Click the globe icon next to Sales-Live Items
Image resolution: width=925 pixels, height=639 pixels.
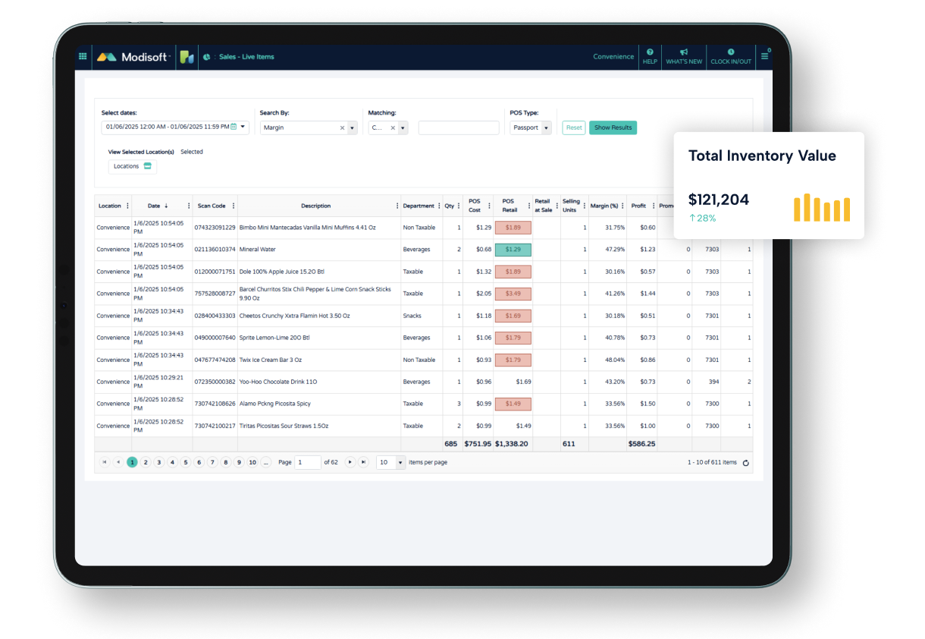click(x=205, y=56)
